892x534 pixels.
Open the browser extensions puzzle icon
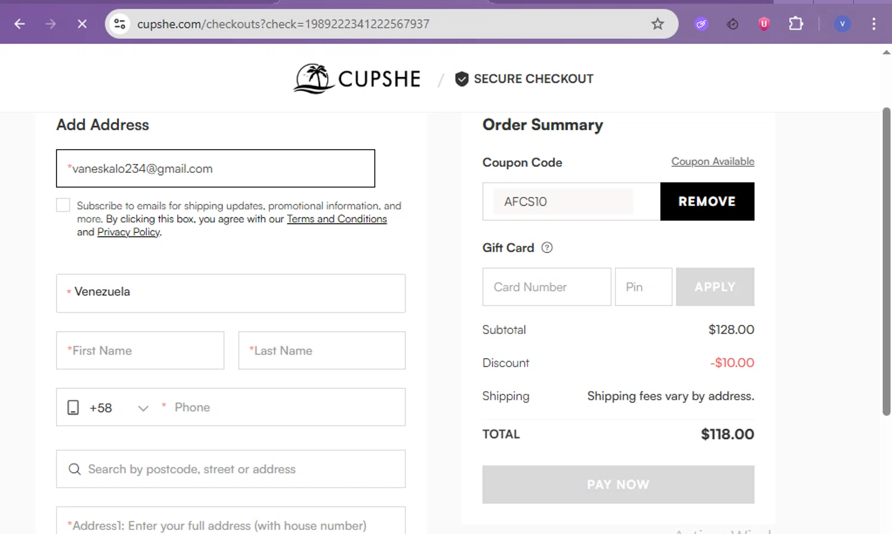[x=796, y=24]
